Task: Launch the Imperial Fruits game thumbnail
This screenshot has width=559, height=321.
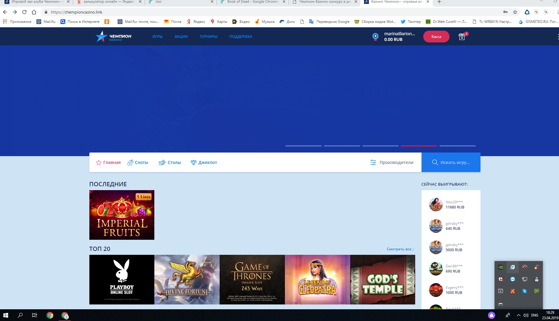Action: [x=122, y=215]
